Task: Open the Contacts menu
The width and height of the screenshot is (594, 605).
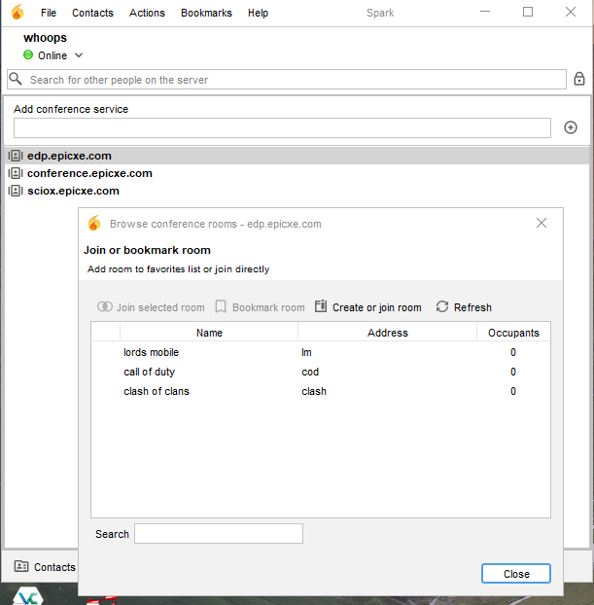Action: click(x=92, y=13)
